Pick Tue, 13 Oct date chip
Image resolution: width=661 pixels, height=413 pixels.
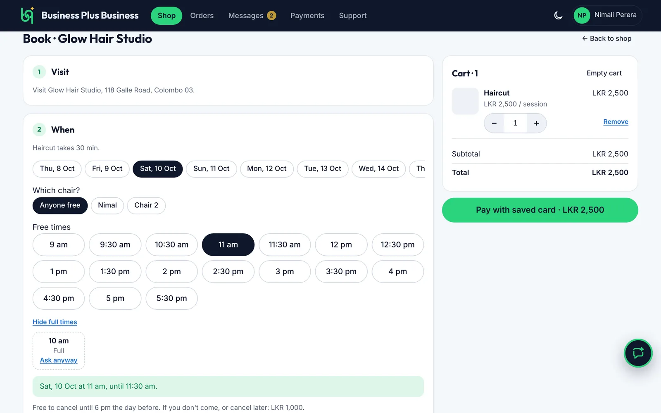click(323, 169)
